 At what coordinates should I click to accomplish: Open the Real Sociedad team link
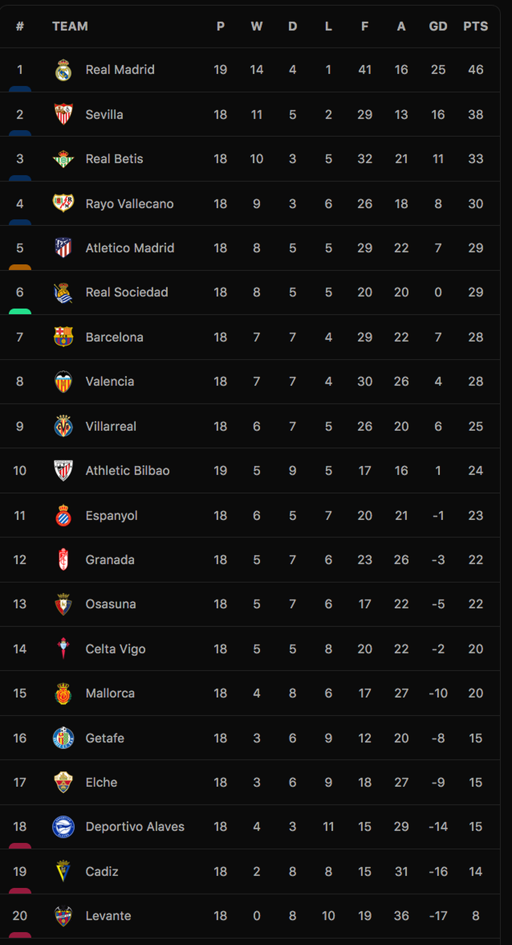point(127,292)
